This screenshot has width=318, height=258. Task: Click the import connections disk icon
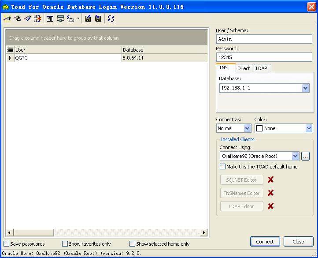click(x=98, y=19)
